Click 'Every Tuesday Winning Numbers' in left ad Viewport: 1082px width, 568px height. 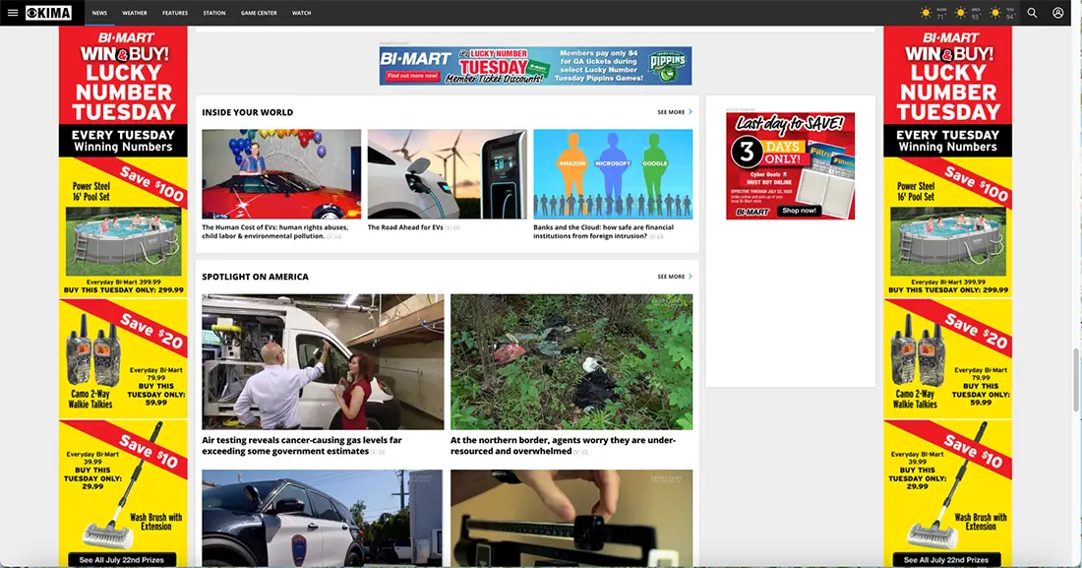pyautogui.click(x=123, y=140)
